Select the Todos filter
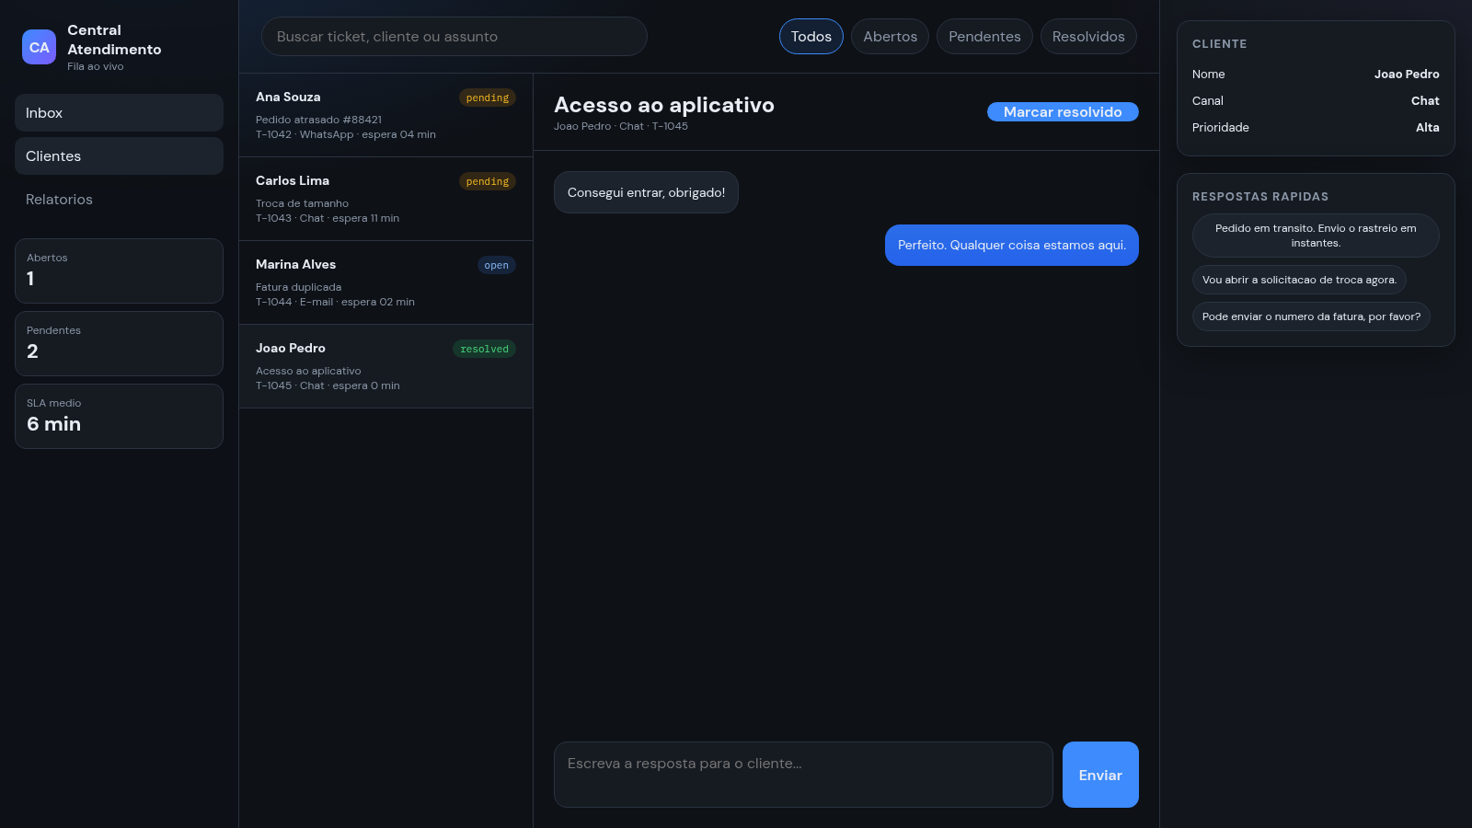This screenshot has width=1472, height=828. click(811, 36)
